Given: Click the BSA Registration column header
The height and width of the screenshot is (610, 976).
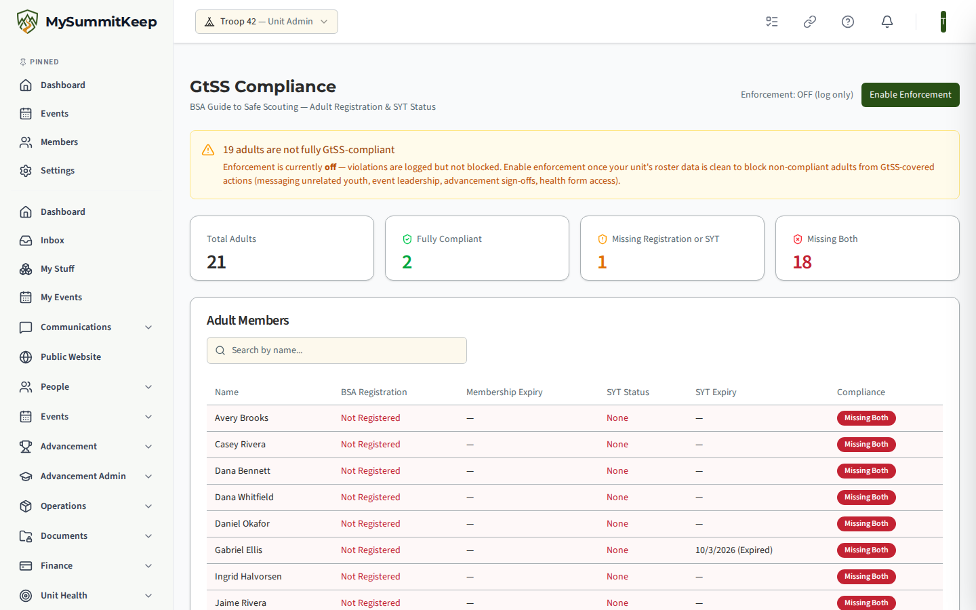Looking at the screenshot, I should [374, 392].
